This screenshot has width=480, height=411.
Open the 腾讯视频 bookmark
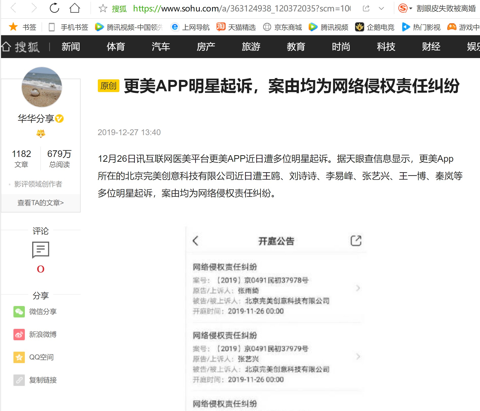[x=328, y=27]
